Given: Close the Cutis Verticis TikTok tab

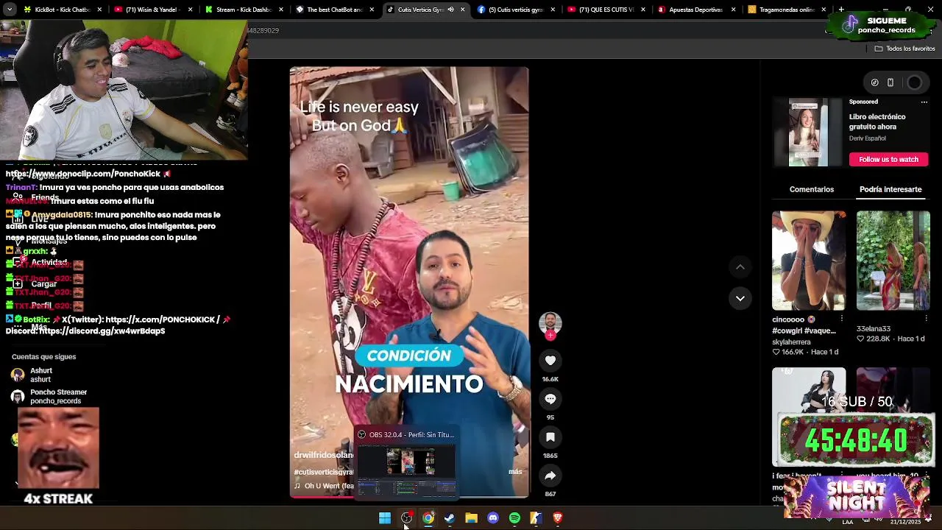Looking at the screenshot, I should pyautogui.click(x=462, y=10).
